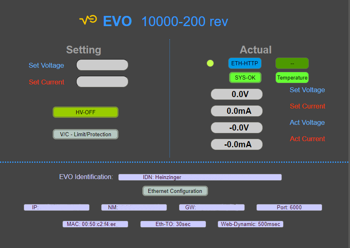This screenshot has height=248, width=350.
Task: Click the MAC address field
Action: click(x=95, y=224)
